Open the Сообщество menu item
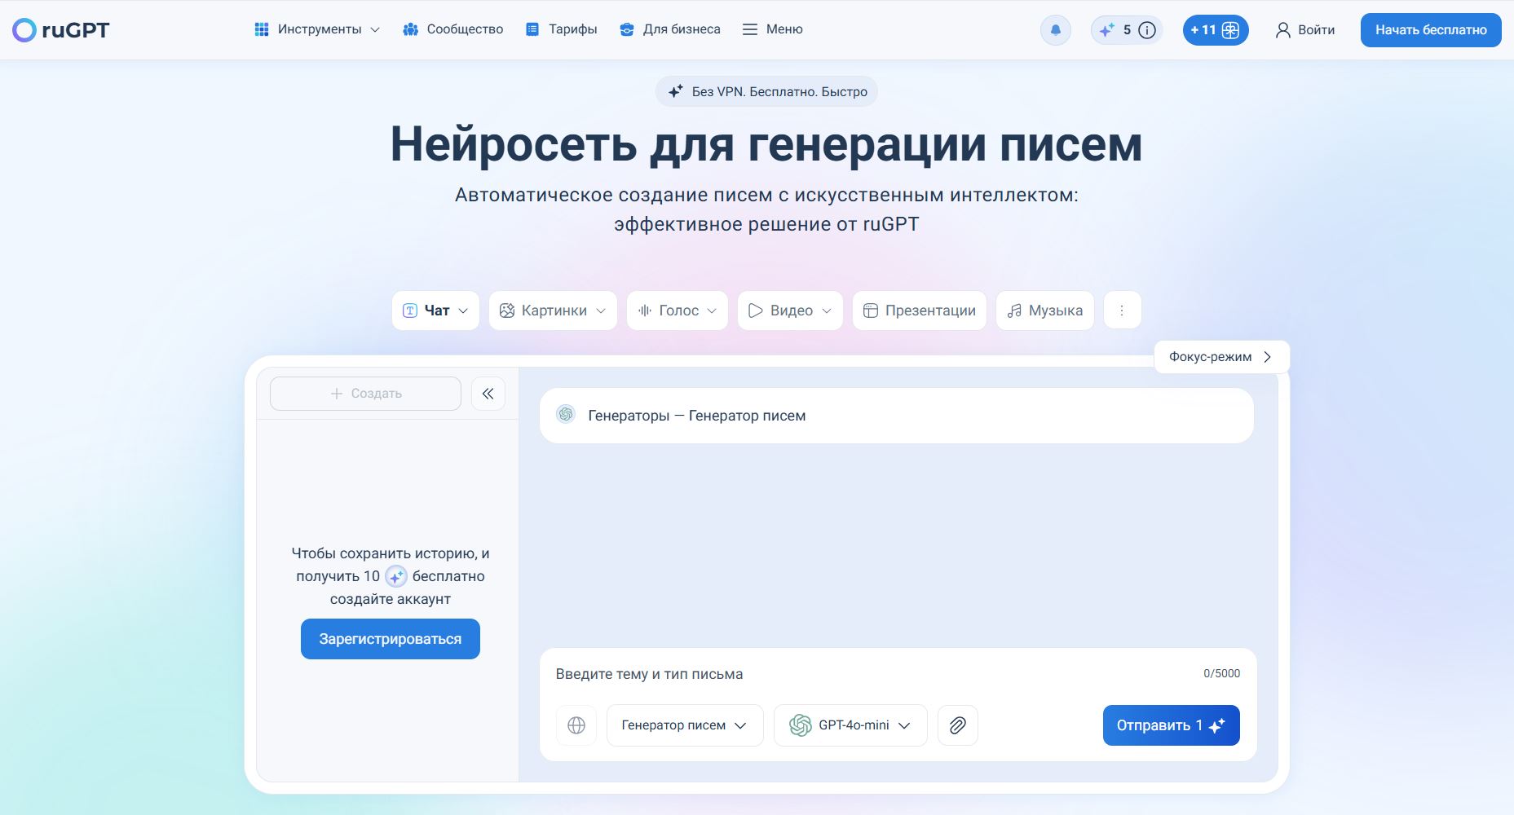1514x815 pixels. (x=453, y=29)
